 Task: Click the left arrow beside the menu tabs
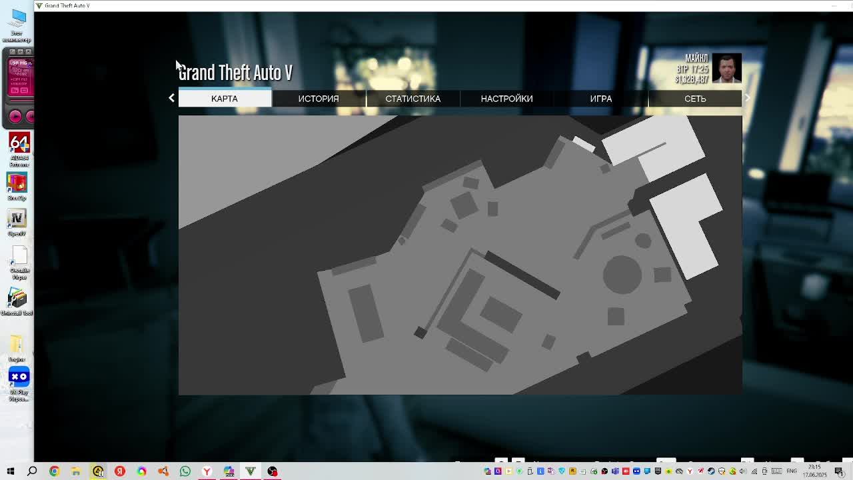(171, 98)
